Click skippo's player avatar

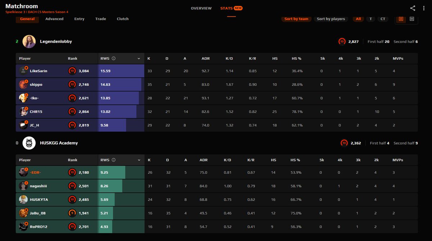click(x=23, y=85)
